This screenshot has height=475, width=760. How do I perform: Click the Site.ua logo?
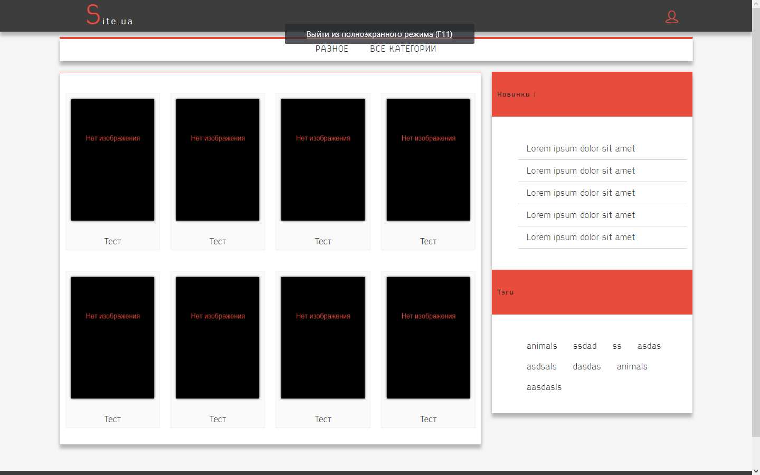tap(110, 15)
